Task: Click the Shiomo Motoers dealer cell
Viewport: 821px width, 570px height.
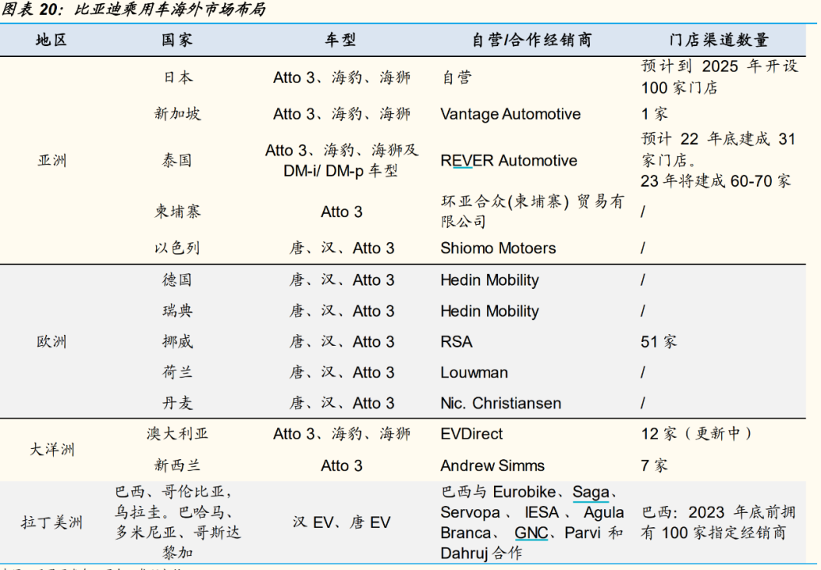Action: (498, 248)
